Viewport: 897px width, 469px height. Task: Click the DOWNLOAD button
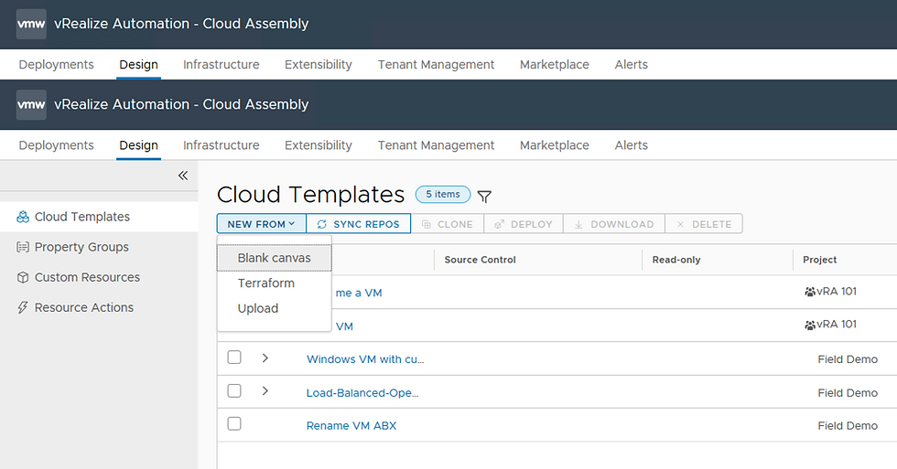click(614, 224)
